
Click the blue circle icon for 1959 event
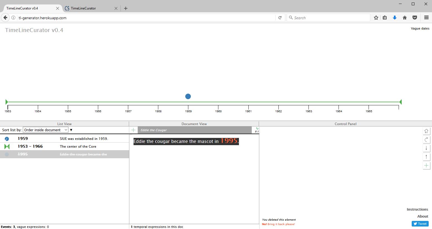click(7, 139)
